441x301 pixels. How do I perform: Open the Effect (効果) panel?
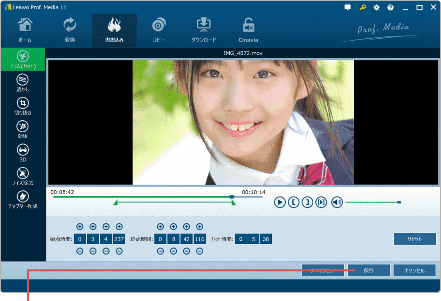coord(22,130)
